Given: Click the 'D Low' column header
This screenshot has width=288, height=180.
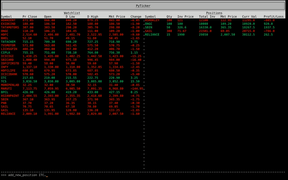Looking at the screenshot, I should click(x=70, y=16).
